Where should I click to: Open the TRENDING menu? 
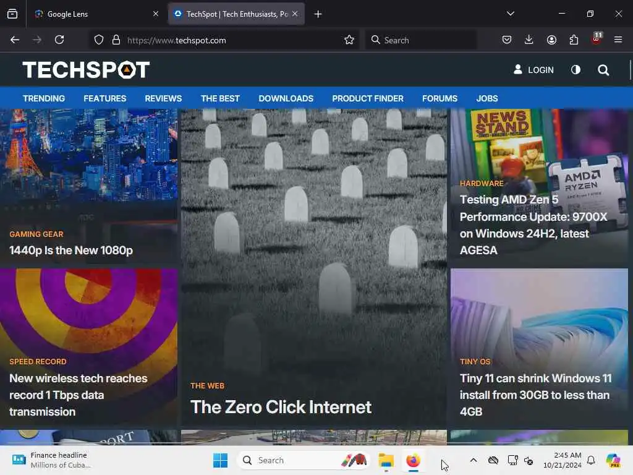[x=44, y=98]
